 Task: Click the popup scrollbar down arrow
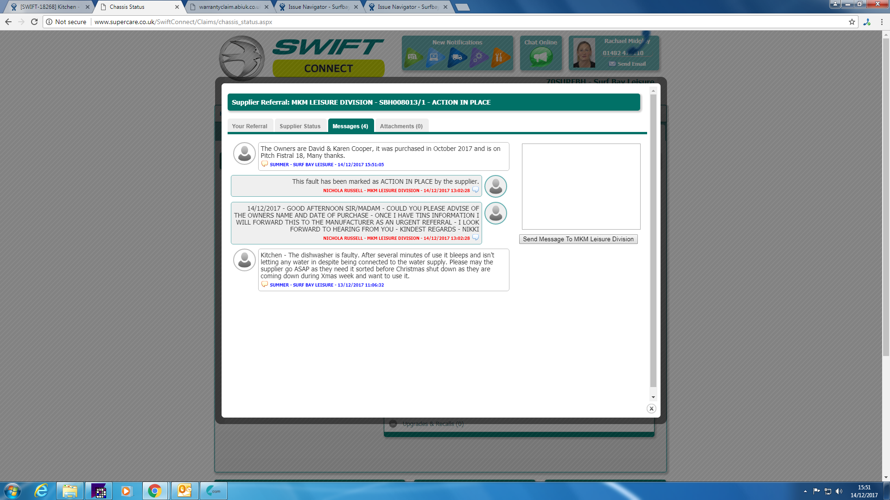click(x=653, y=397)
